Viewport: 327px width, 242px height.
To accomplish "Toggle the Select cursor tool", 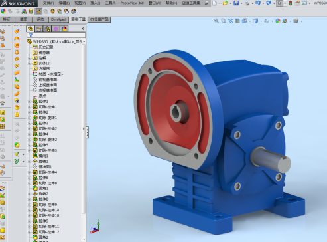I will pos(280,3).
